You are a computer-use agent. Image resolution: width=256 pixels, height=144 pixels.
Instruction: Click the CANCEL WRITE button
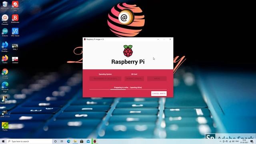(159, 94)
